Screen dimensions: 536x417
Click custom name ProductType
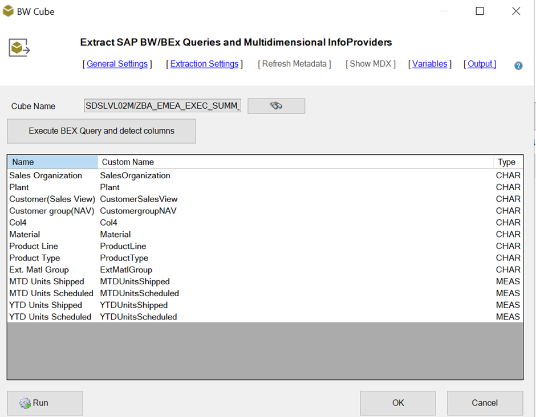[x=124, y=258]
